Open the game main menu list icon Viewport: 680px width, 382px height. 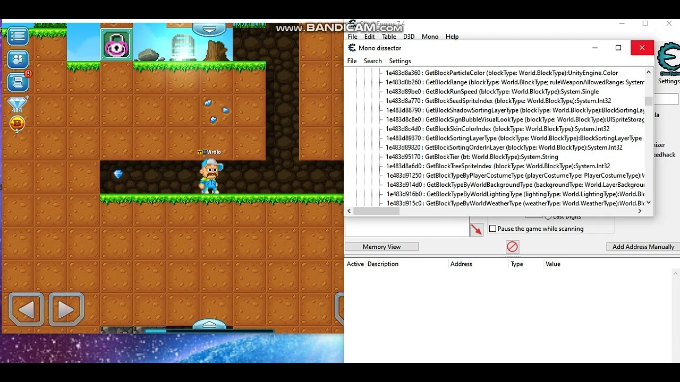coord(18,36)
